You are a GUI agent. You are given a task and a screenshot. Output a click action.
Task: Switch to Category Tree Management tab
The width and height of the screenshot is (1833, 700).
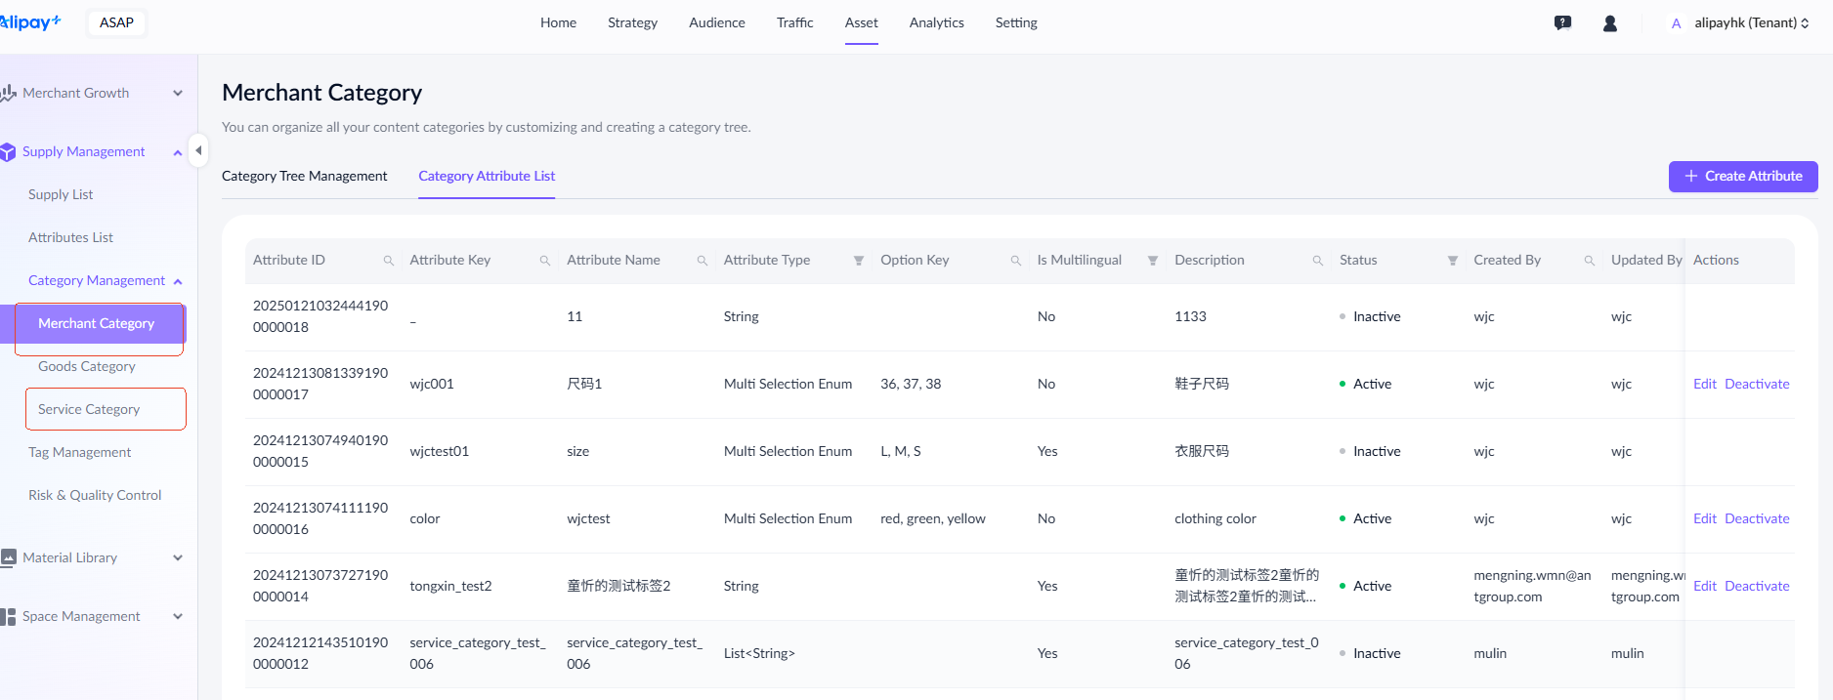[x=304, y=176]
